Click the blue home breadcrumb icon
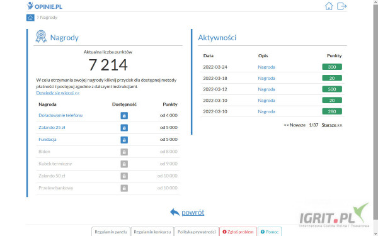 [30, 18]
